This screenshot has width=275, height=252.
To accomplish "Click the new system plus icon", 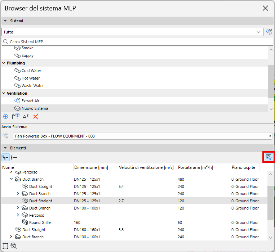I will click(6, 116).
